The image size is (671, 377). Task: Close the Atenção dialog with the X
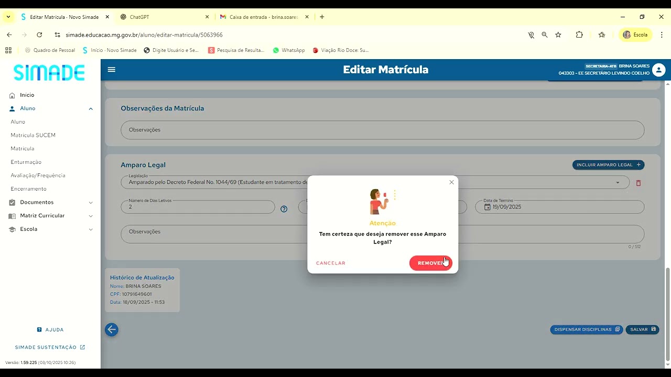(x=451, y=182)
